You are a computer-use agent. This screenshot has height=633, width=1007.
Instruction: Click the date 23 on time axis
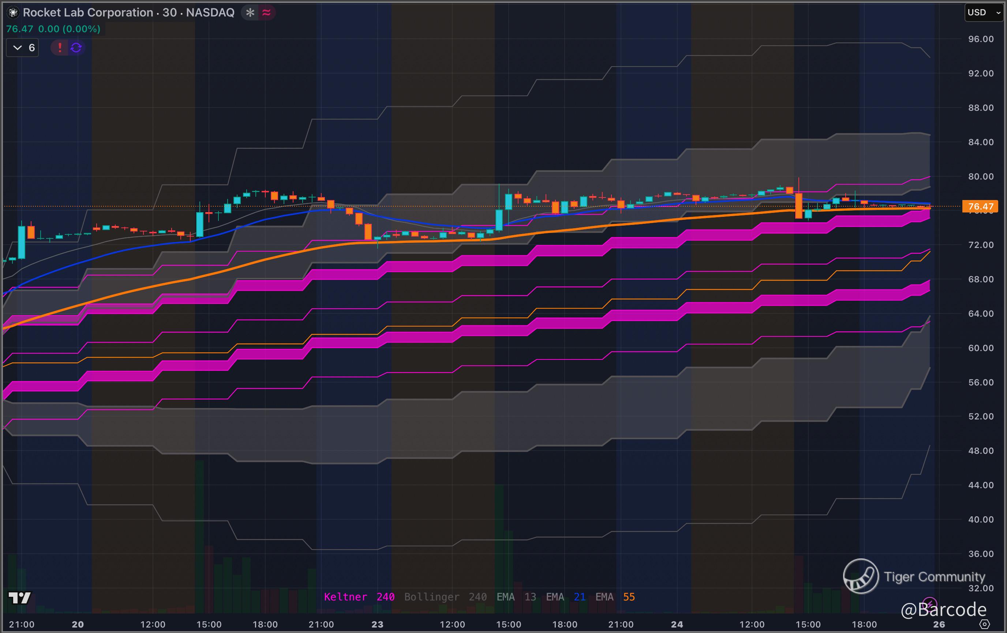click(x=377, y=624)
